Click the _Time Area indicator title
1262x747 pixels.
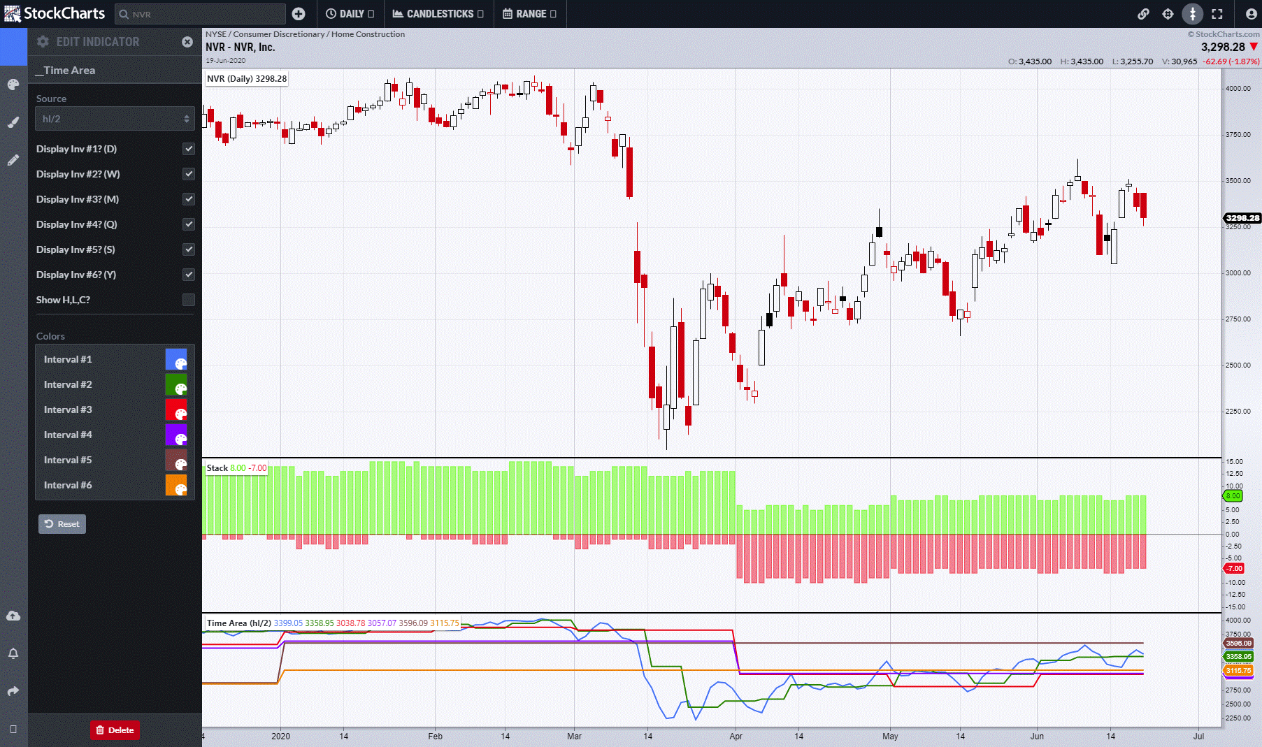pos(66,71)
